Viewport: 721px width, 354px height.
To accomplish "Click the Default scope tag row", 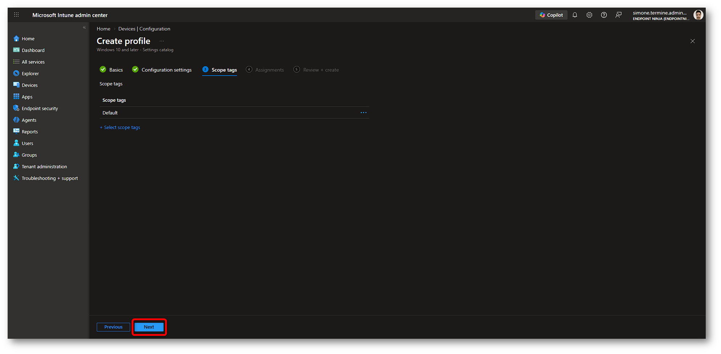I will tap(234, 113).
